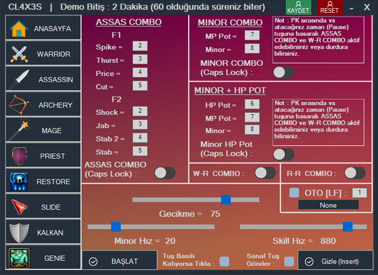
Task: Open the SLIDE tab in sidebar
Action: coord(43,207)
